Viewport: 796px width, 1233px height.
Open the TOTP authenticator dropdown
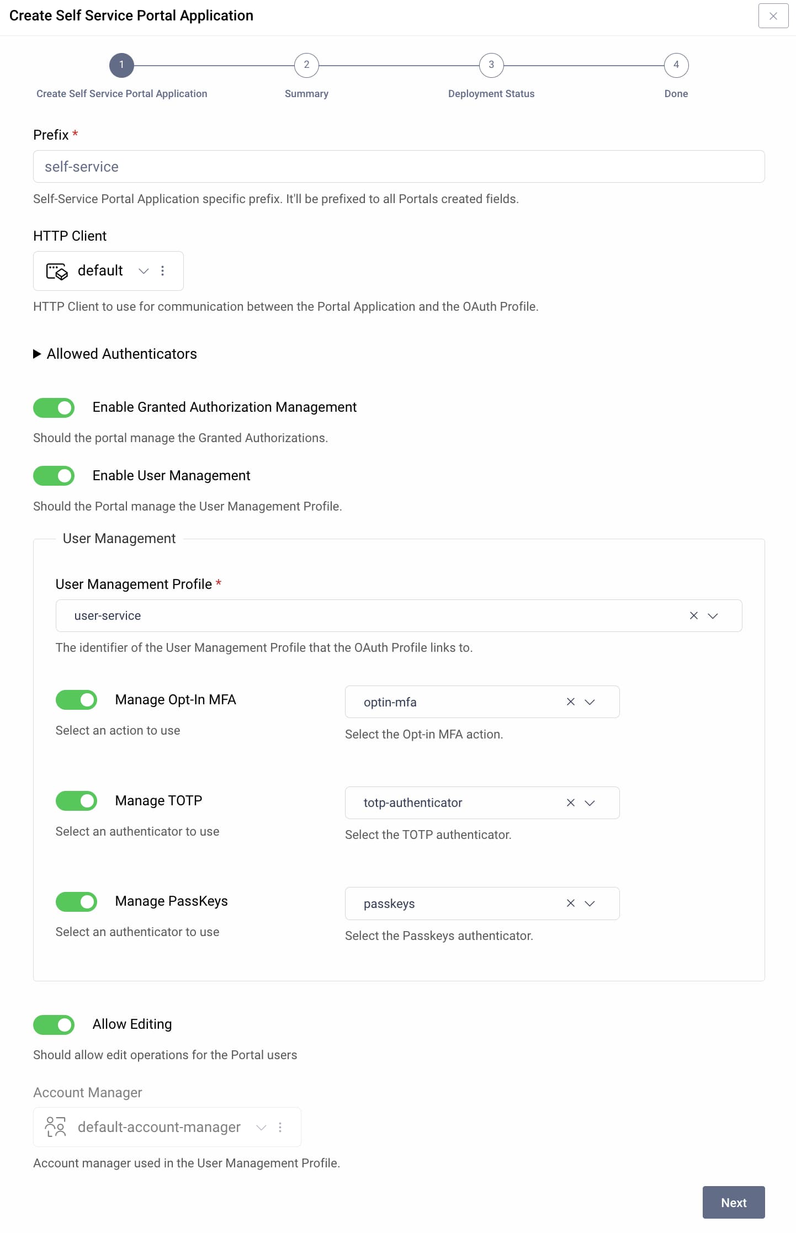click(590, 802)
